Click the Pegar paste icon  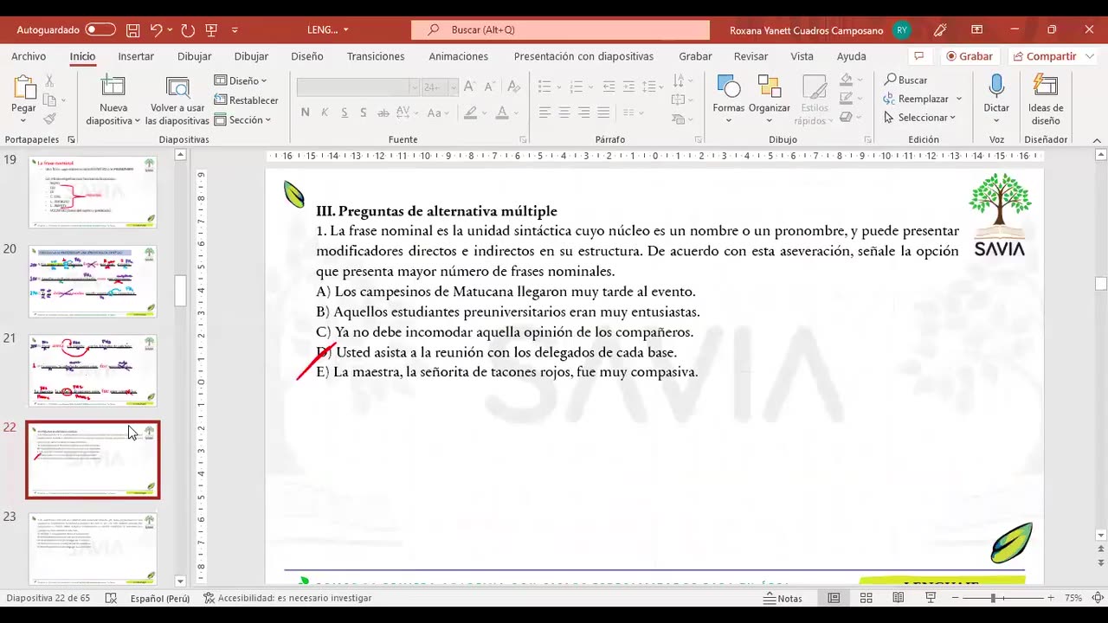point(23,88)
